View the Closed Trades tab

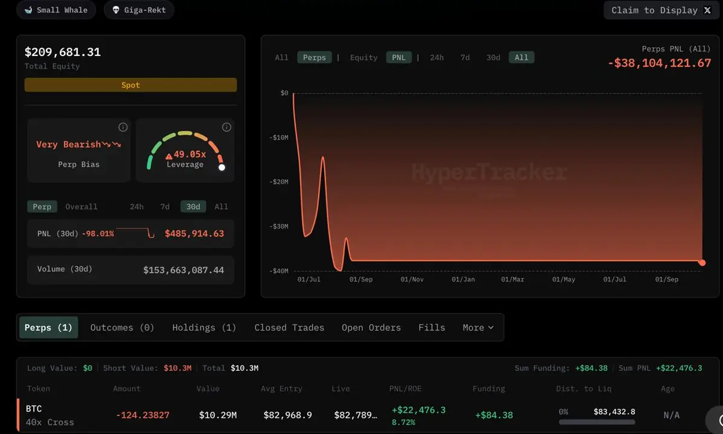[x=289, y=327]
